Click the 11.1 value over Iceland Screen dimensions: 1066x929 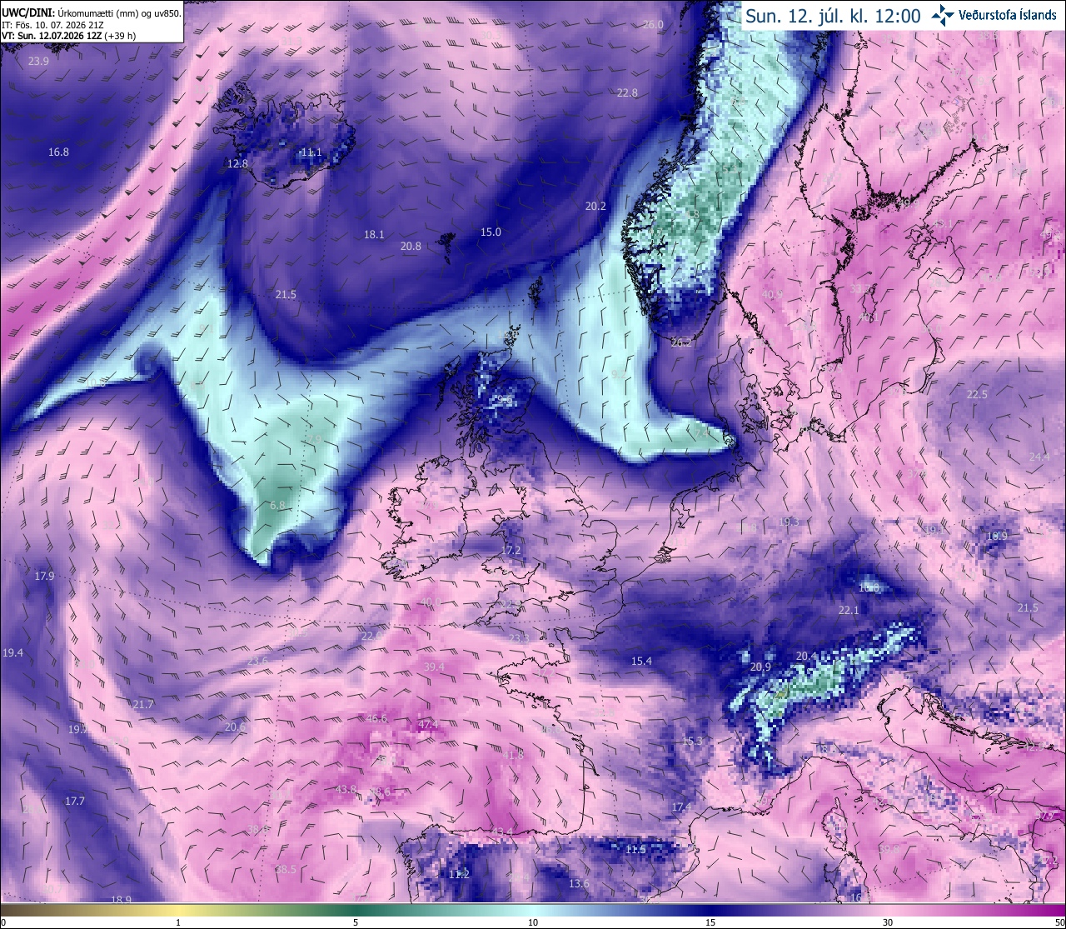pyautogui.click(x=311, y=152)
